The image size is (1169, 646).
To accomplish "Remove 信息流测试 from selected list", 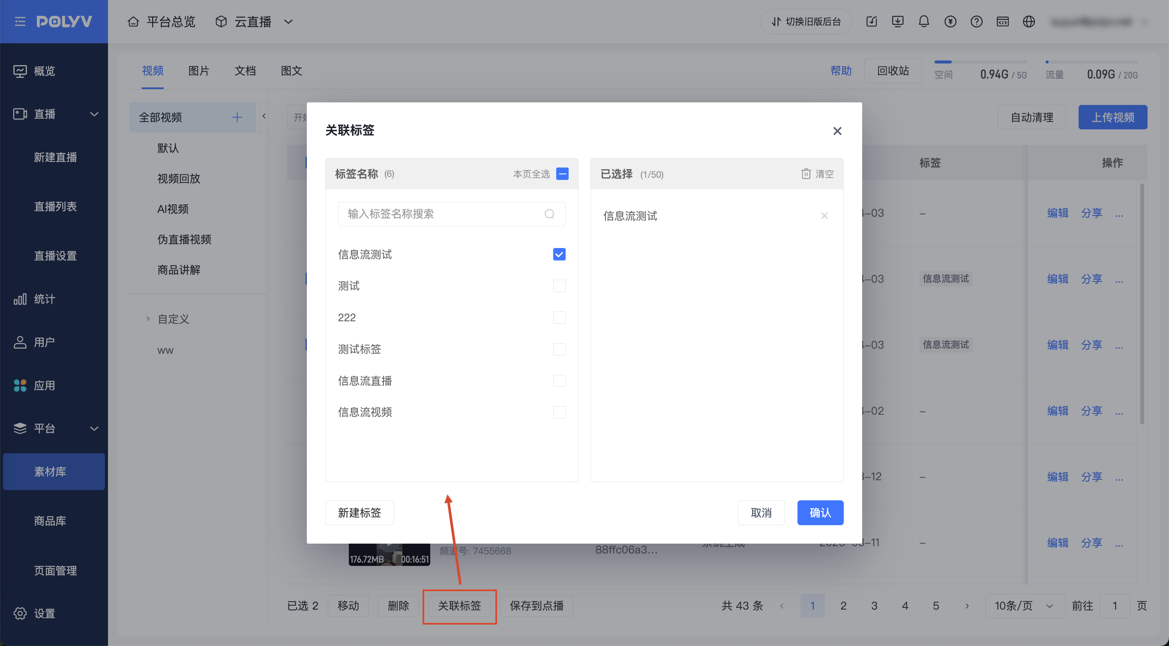I will [824, 216].
